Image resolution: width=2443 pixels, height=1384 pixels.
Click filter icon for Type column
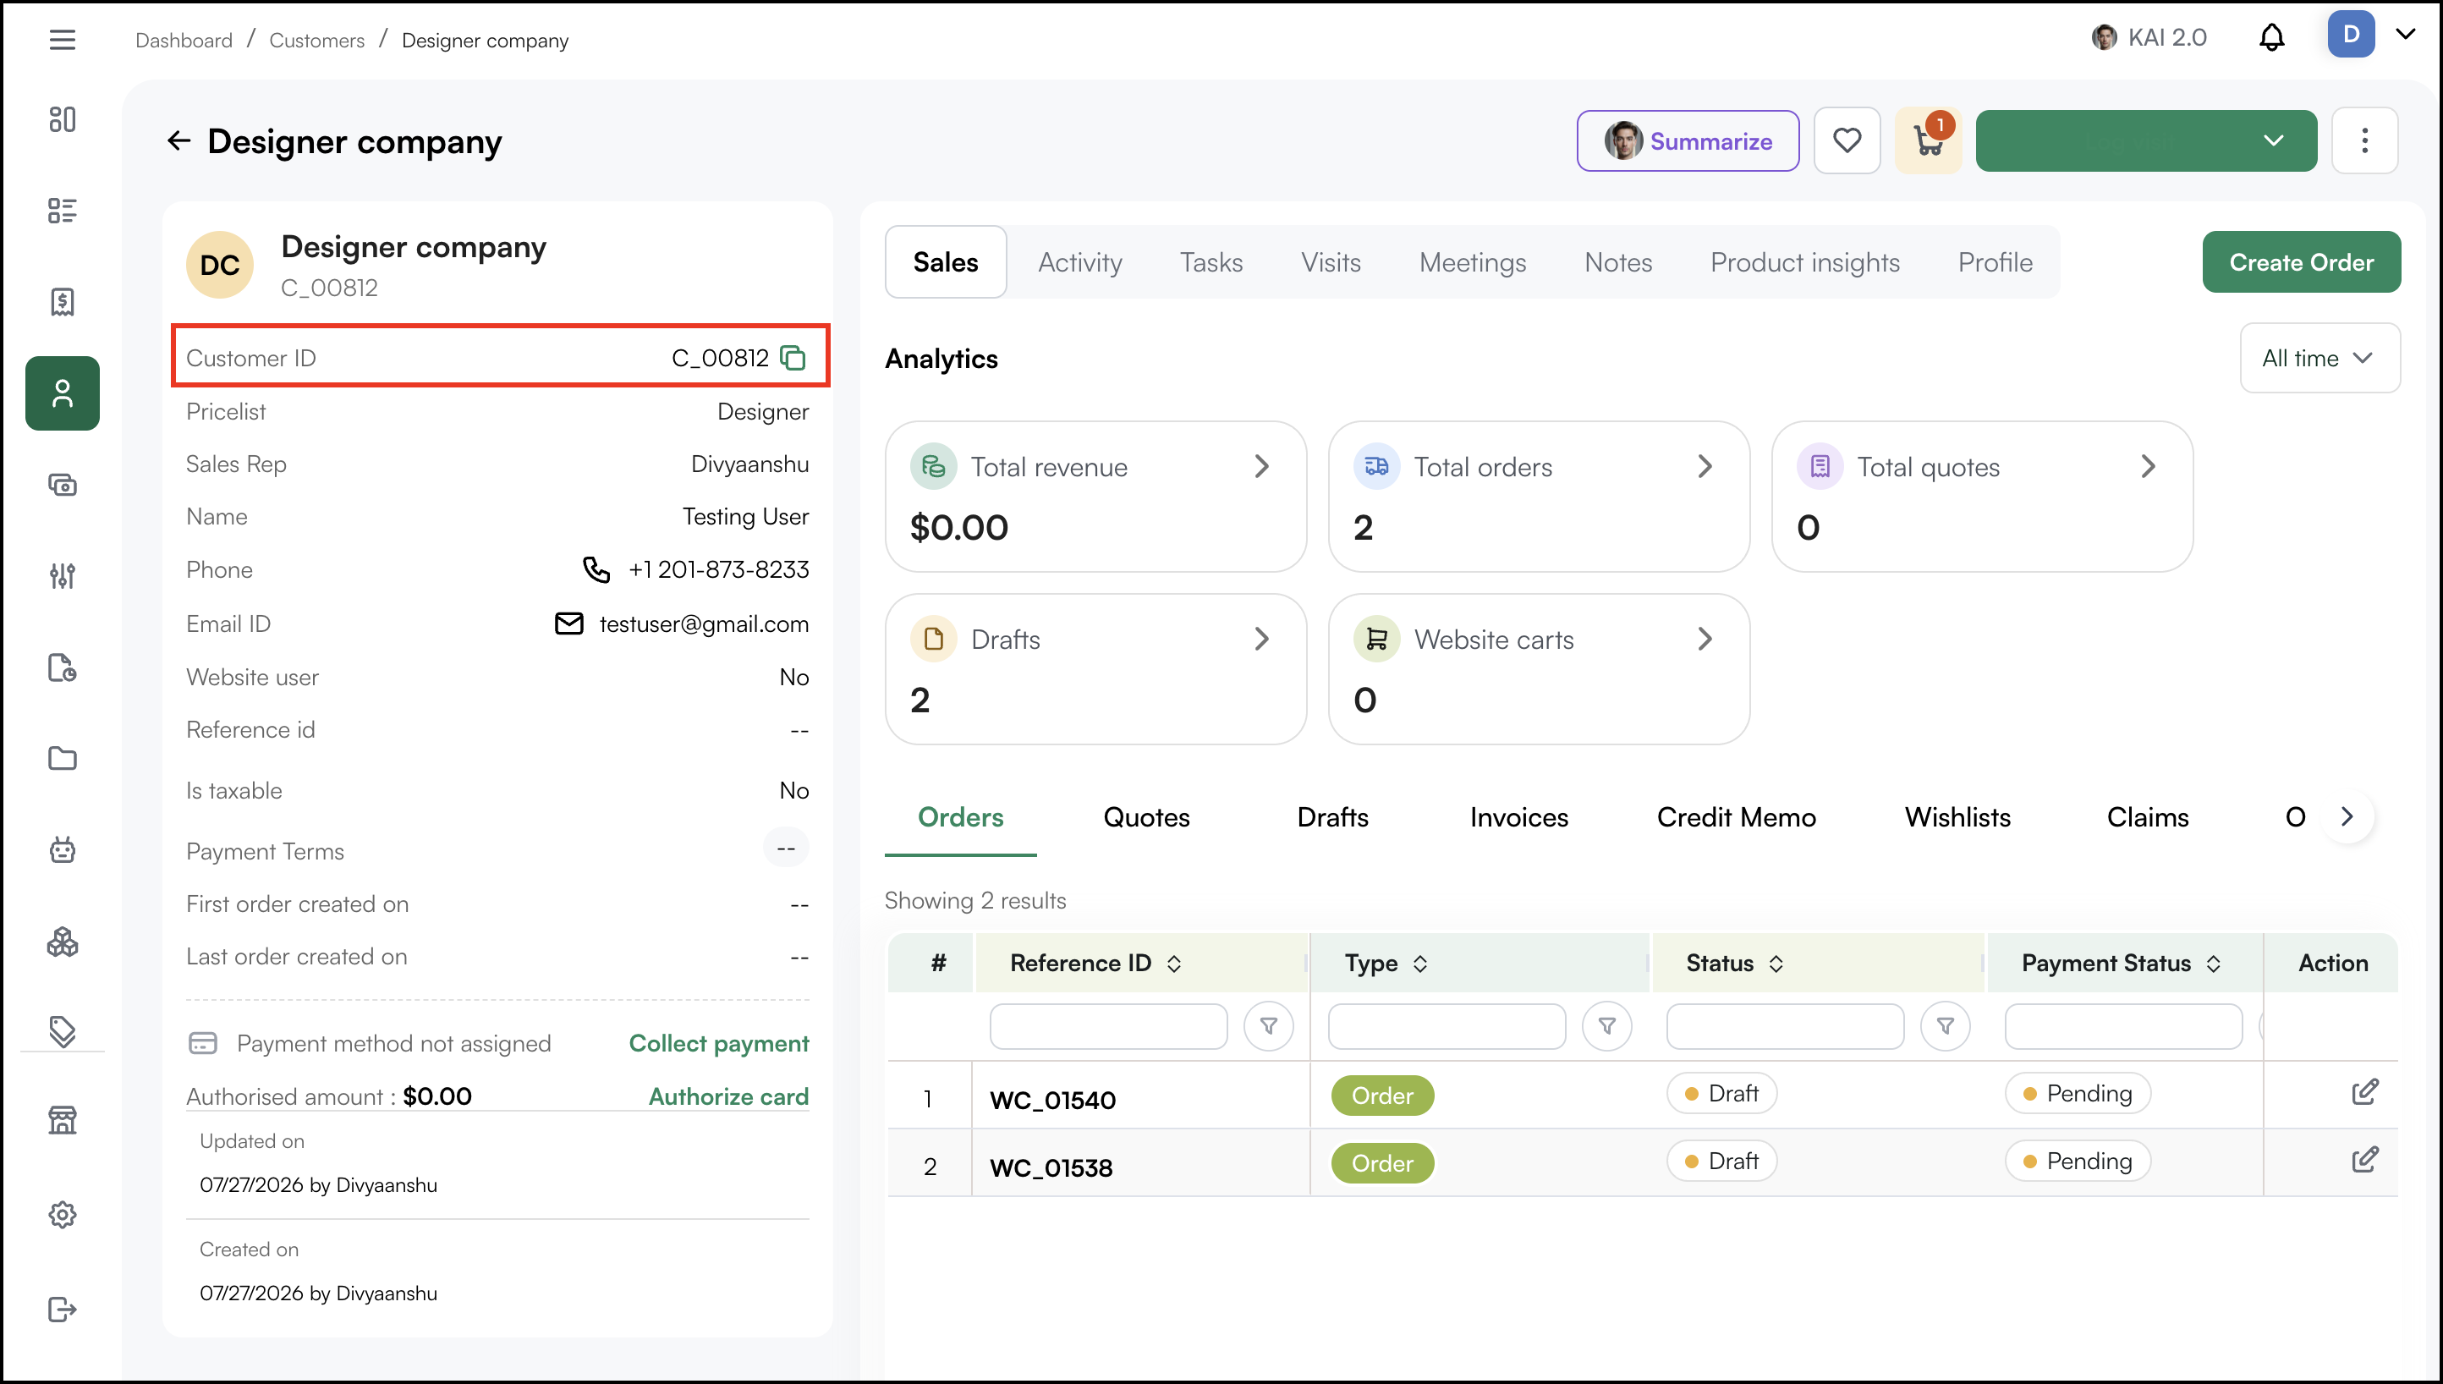coord(1606,1027)
